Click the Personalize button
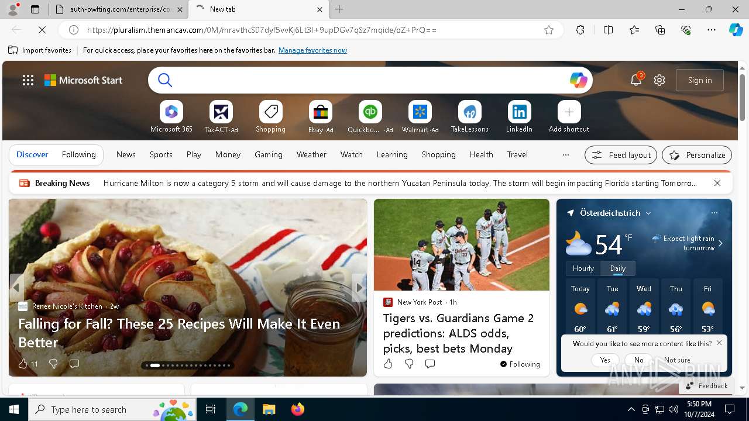This screenshot has height=421, width=749. (697, 155)
